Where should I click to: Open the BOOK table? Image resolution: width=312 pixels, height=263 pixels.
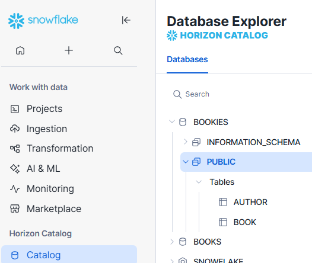(x=245, y=222)
